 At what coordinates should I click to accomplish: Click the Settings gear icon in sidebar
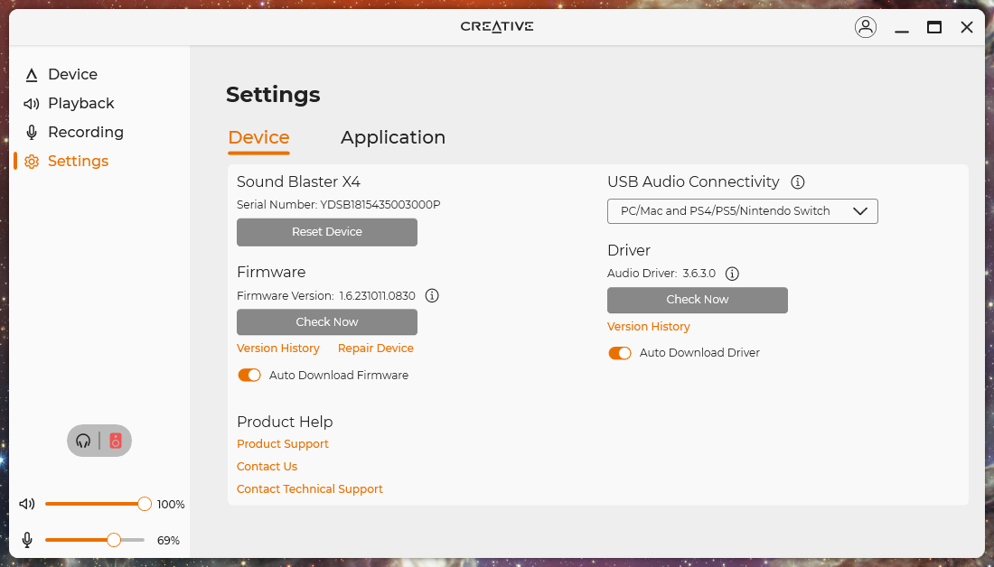coord(31,162)
